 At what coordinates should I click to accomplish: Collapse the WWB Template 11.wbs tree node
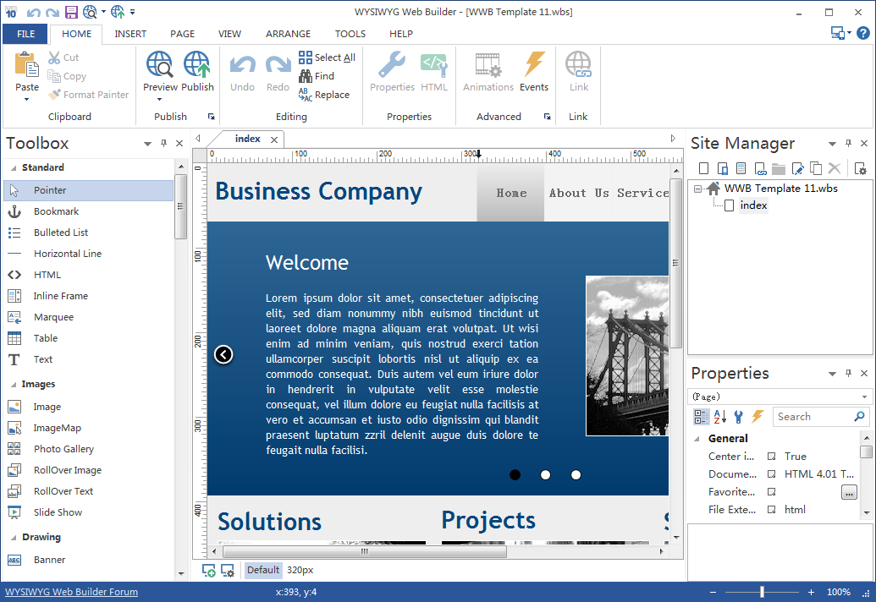pos(698,189)
